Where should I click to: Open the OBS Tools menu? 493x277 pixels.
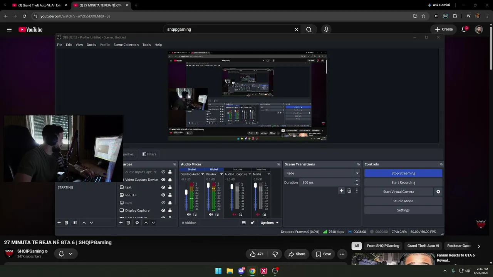[x=147, y=45]
